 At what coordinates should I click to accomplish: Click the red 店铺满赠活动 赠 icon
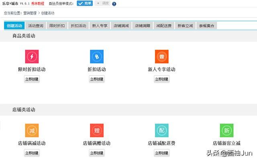(96, 130)
